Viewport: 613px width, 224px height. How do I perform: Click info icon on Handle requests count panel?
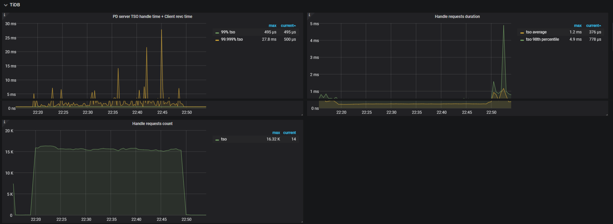[x=4, y=122]
